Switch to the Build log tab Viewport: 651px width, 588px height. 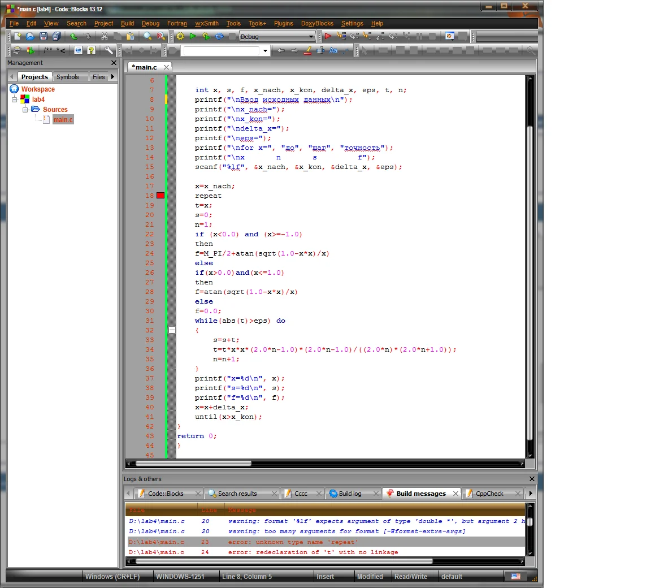click(350, 494)
